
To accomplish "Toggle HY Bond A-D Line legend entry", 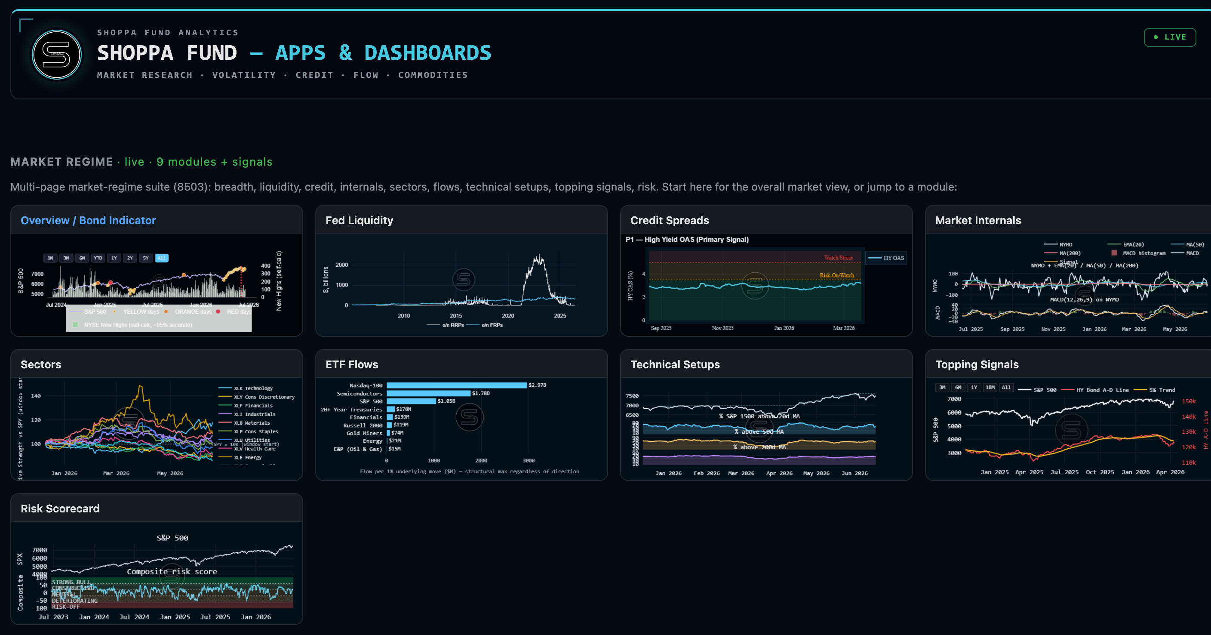I will [1095, 390].
